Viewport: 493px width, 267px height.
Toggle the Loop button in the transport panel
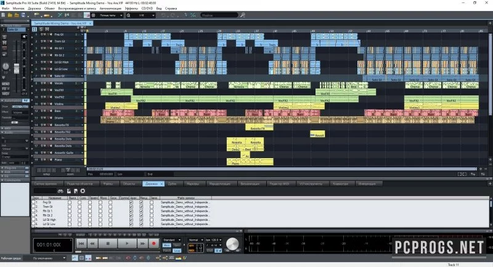[x=177, y=250]
